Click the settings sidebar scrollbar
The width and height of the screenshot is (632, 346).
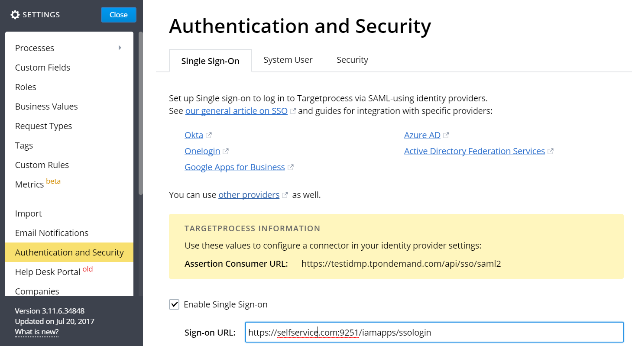click(x=140, y=113)
